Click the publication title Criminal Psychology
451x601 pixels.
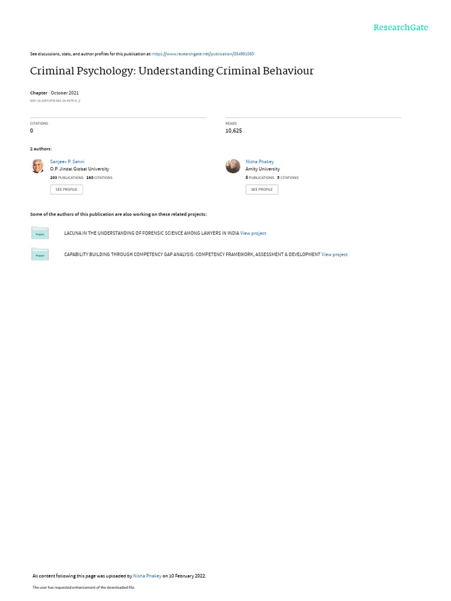[x=172, y=71]
